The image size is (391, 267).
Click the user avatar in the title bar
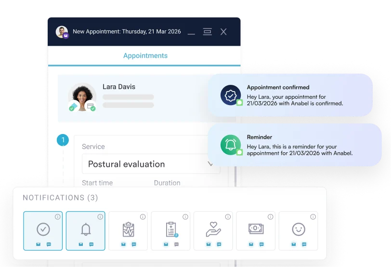61,32
